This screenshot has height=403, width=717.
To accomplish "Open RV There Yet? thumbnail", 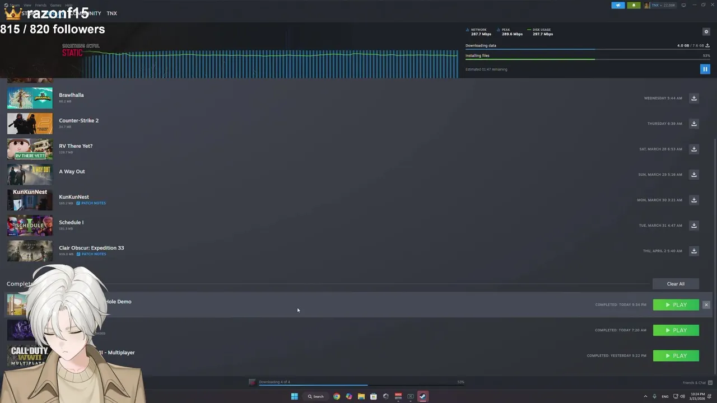I will click(30, 149).
